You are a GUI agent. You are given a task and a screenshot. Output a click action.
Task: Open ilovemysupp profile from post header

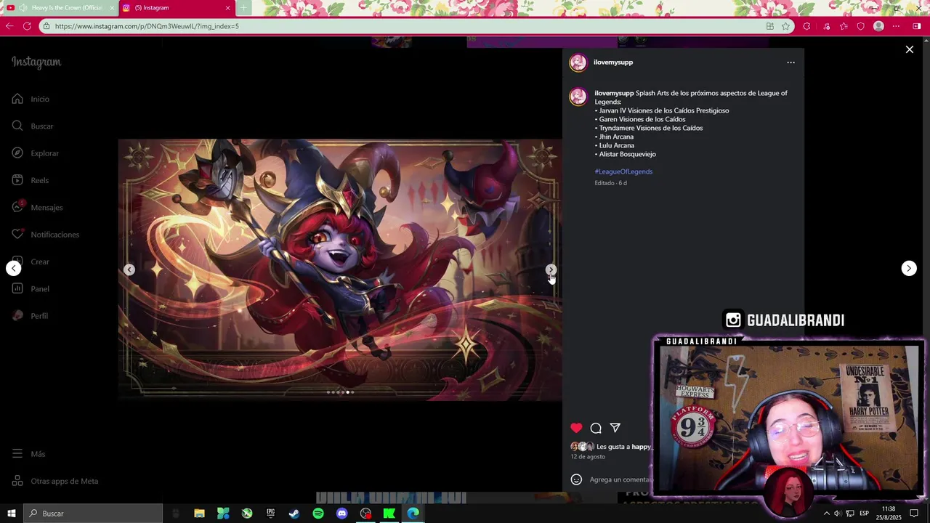[613, 62]
